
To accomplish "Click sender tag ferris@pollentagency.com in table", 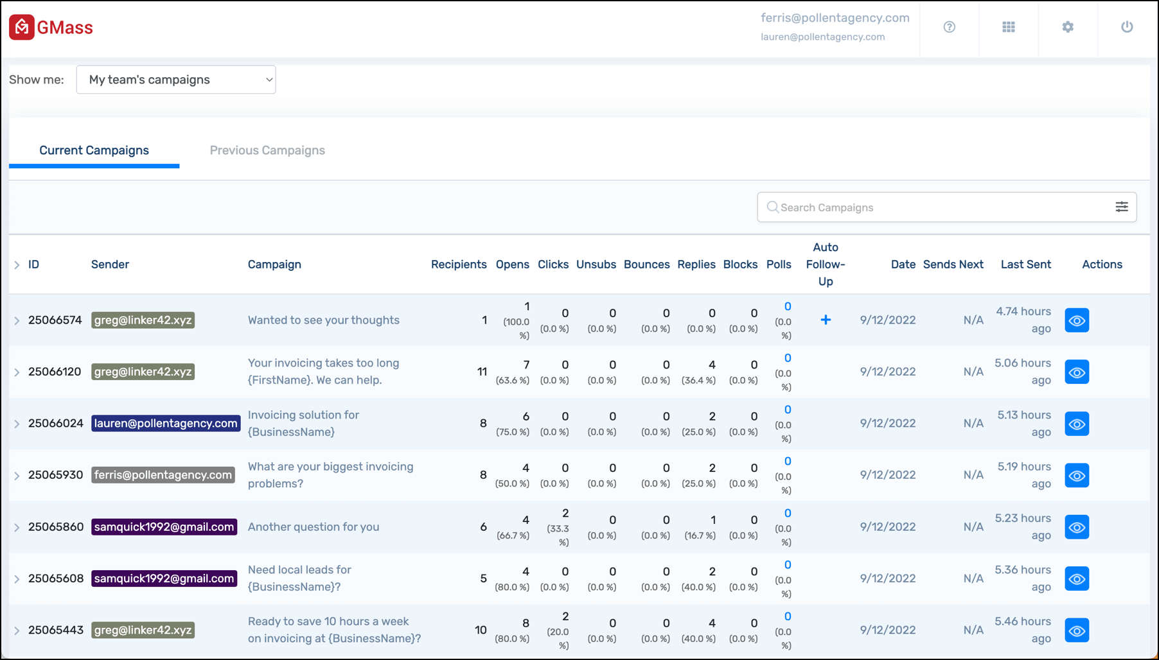I will click(163, 475).
